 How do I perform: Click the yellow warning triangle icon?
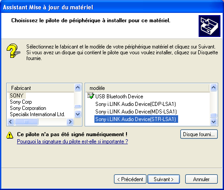tap(10, 135)
